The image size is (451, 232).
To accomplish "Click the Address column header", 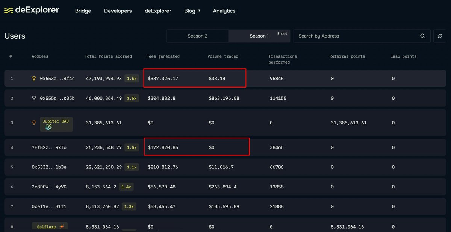I will click(x=40, y=56).
